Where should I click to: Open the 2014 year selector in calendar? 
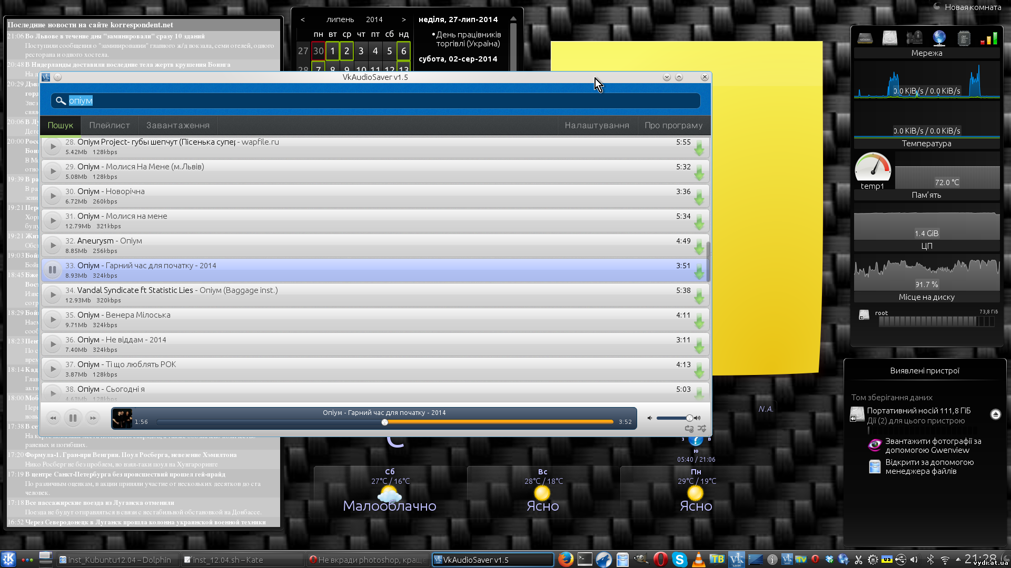[x=374, y=19]
